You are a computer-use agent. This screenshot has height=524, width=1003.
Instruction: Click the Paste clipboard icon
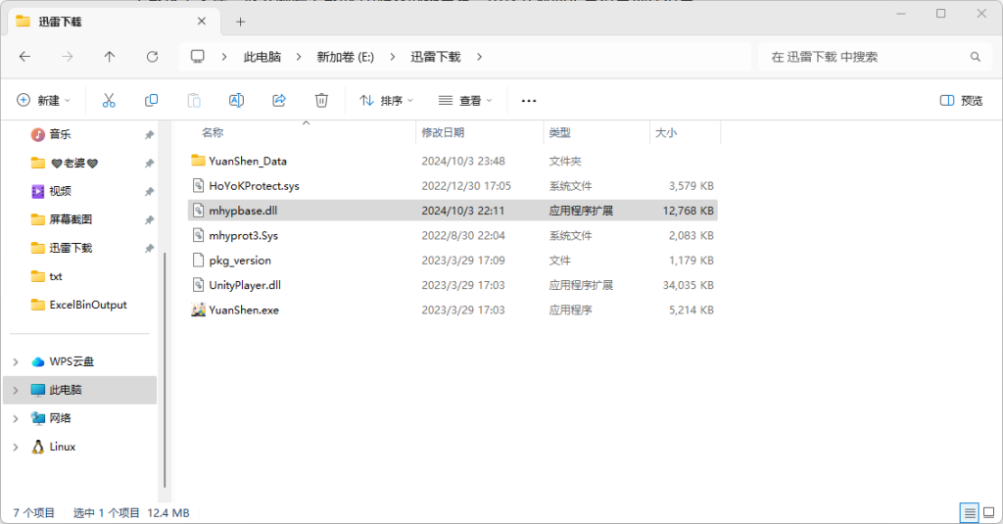[194, 101]
